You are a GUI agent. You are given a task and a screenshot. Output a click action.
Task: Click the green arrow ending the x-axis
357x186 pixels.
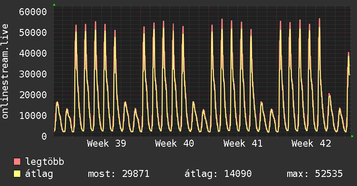352,136
